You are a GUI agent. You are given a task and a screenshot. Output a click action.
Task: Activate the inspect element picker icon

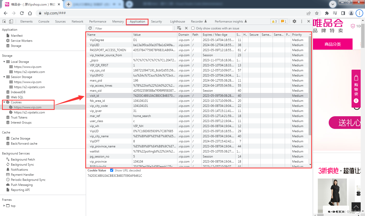4,21
